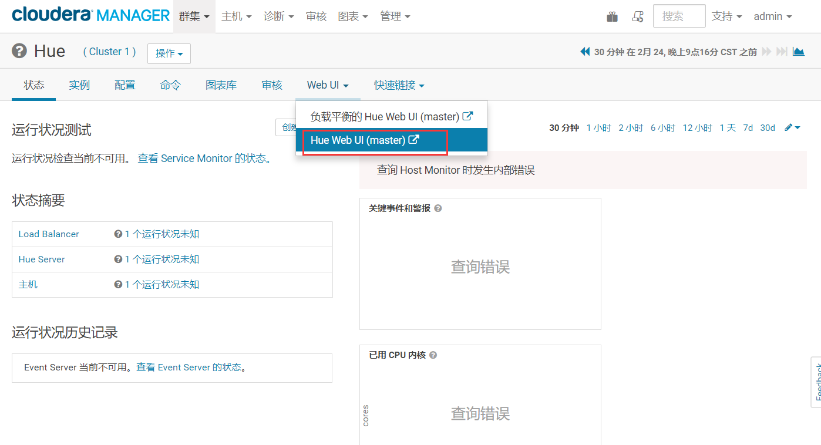Open the 审核 tab under Hue
Screen dimensions: 821x445
272,85
